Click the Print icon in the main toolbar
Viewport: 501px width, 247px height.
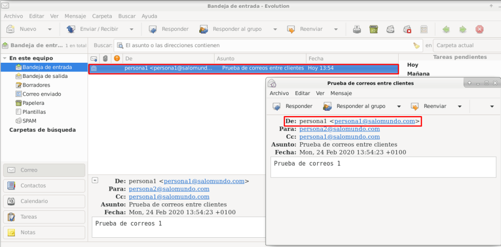pos(358,29)
